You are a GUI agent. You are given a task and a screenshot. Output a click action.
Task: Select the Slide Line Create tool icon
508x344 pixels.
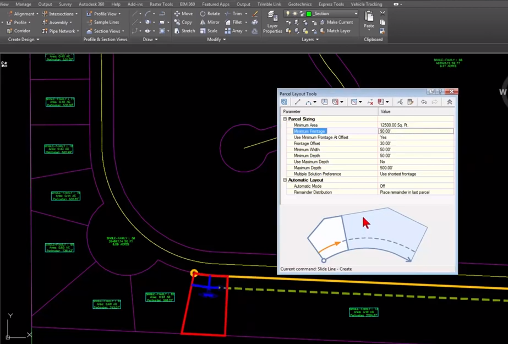tap(335, 102)
